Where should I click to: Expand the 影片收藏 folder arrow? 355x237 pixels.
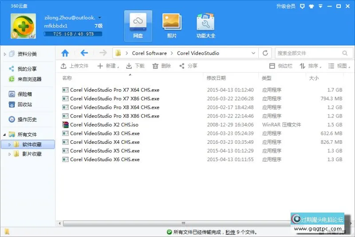pyautogui.click(x=9, y=154)
